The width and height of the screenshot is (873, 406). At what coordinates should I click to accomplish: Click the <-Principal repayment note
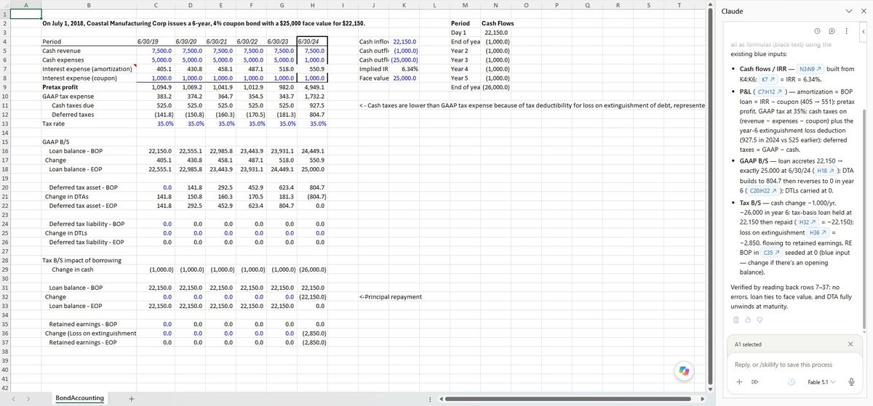tap(391, 297)
